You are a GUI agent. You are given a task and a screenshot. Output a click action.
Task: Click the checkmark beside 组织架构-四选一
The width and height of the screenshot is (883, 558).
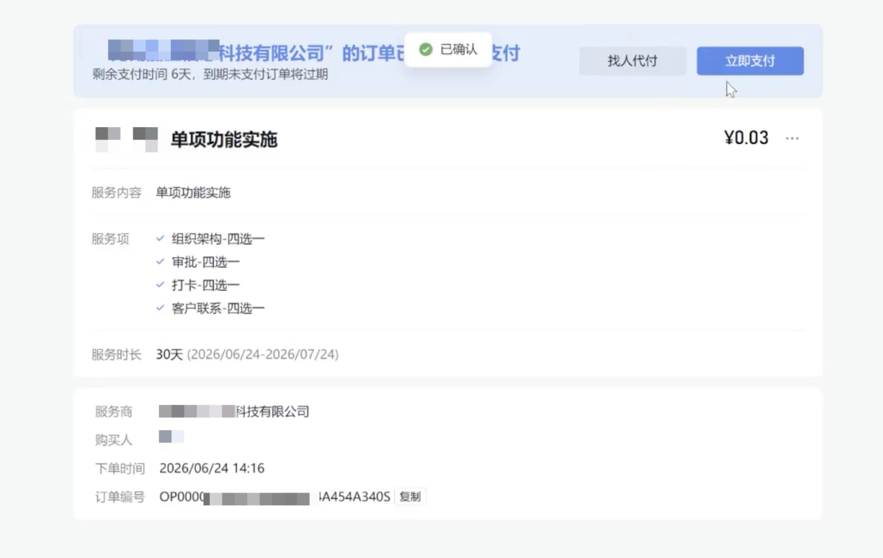coord(160,239)
